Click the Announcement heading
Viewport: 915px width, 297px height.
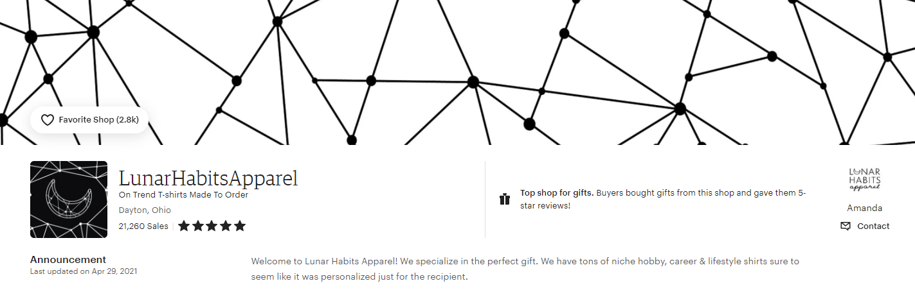(x=68, y=260)
